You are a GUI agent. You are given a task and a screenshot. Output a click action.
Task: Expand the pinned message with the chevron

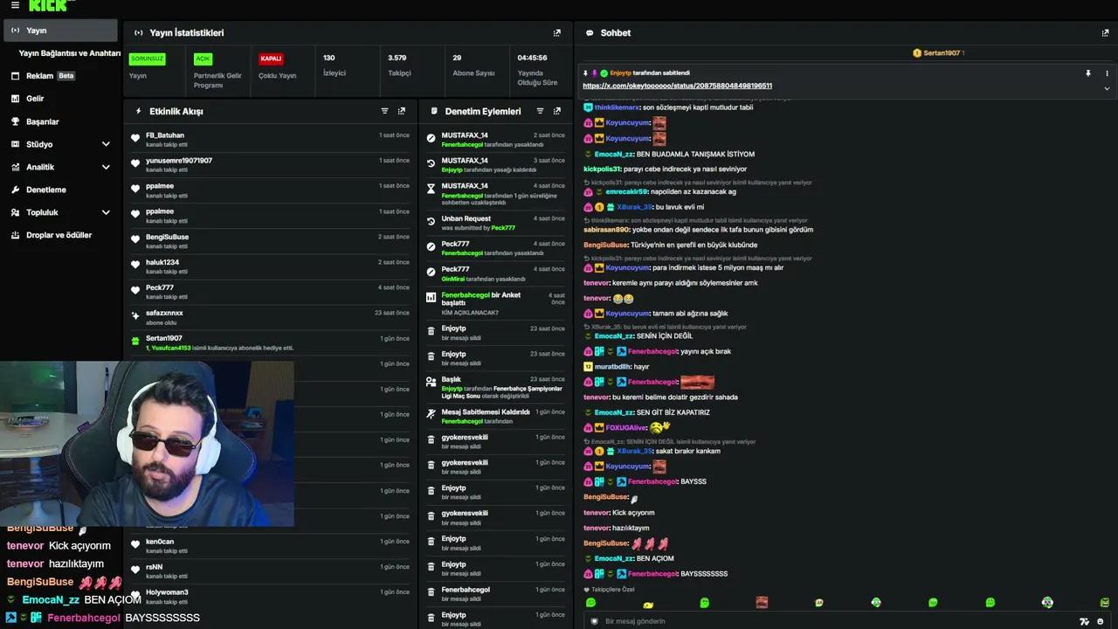tap(1107, 88)
